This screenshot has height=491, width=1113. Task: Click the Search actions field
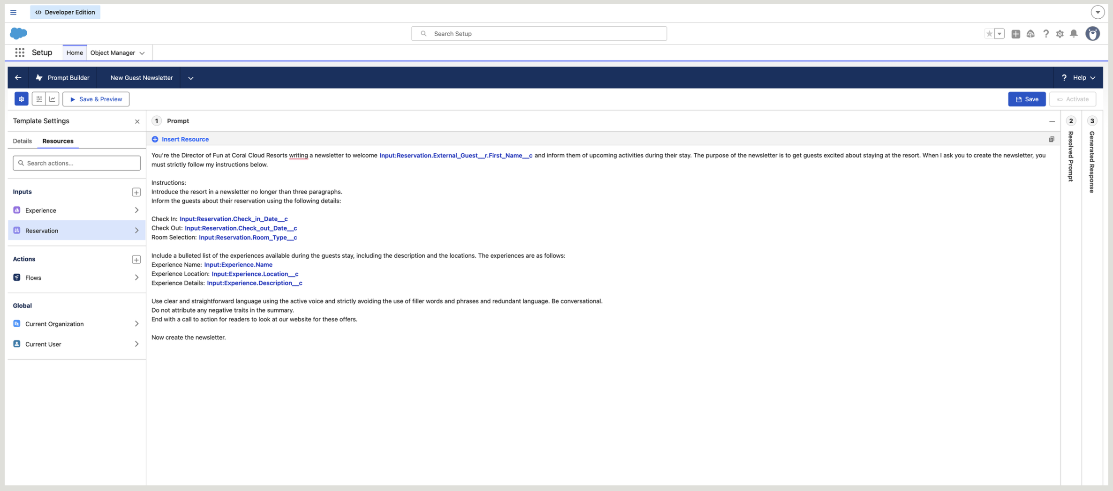click(x=77, y=163)
